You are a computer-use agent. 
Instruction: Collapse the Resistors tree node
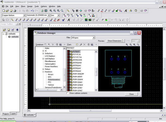(43, 72)
